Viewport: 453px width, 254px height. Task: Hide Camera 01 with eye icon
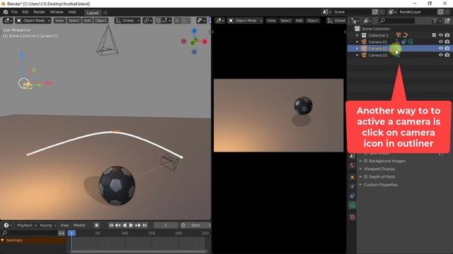pyautogui.click(x=441, y=42)
